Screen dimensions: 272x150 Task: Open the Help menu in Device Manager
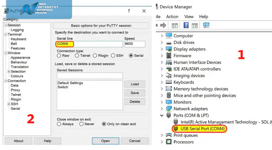coord(204,16)
